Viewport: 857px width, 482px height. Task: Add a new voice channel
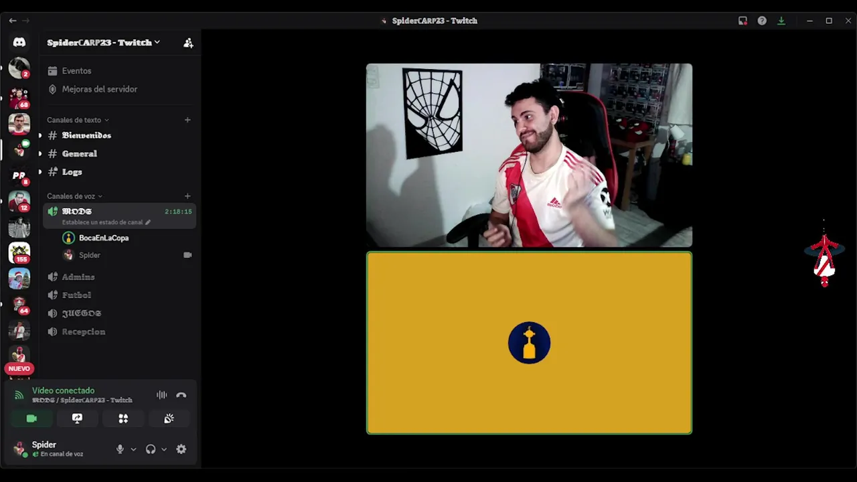pos(187,196)
